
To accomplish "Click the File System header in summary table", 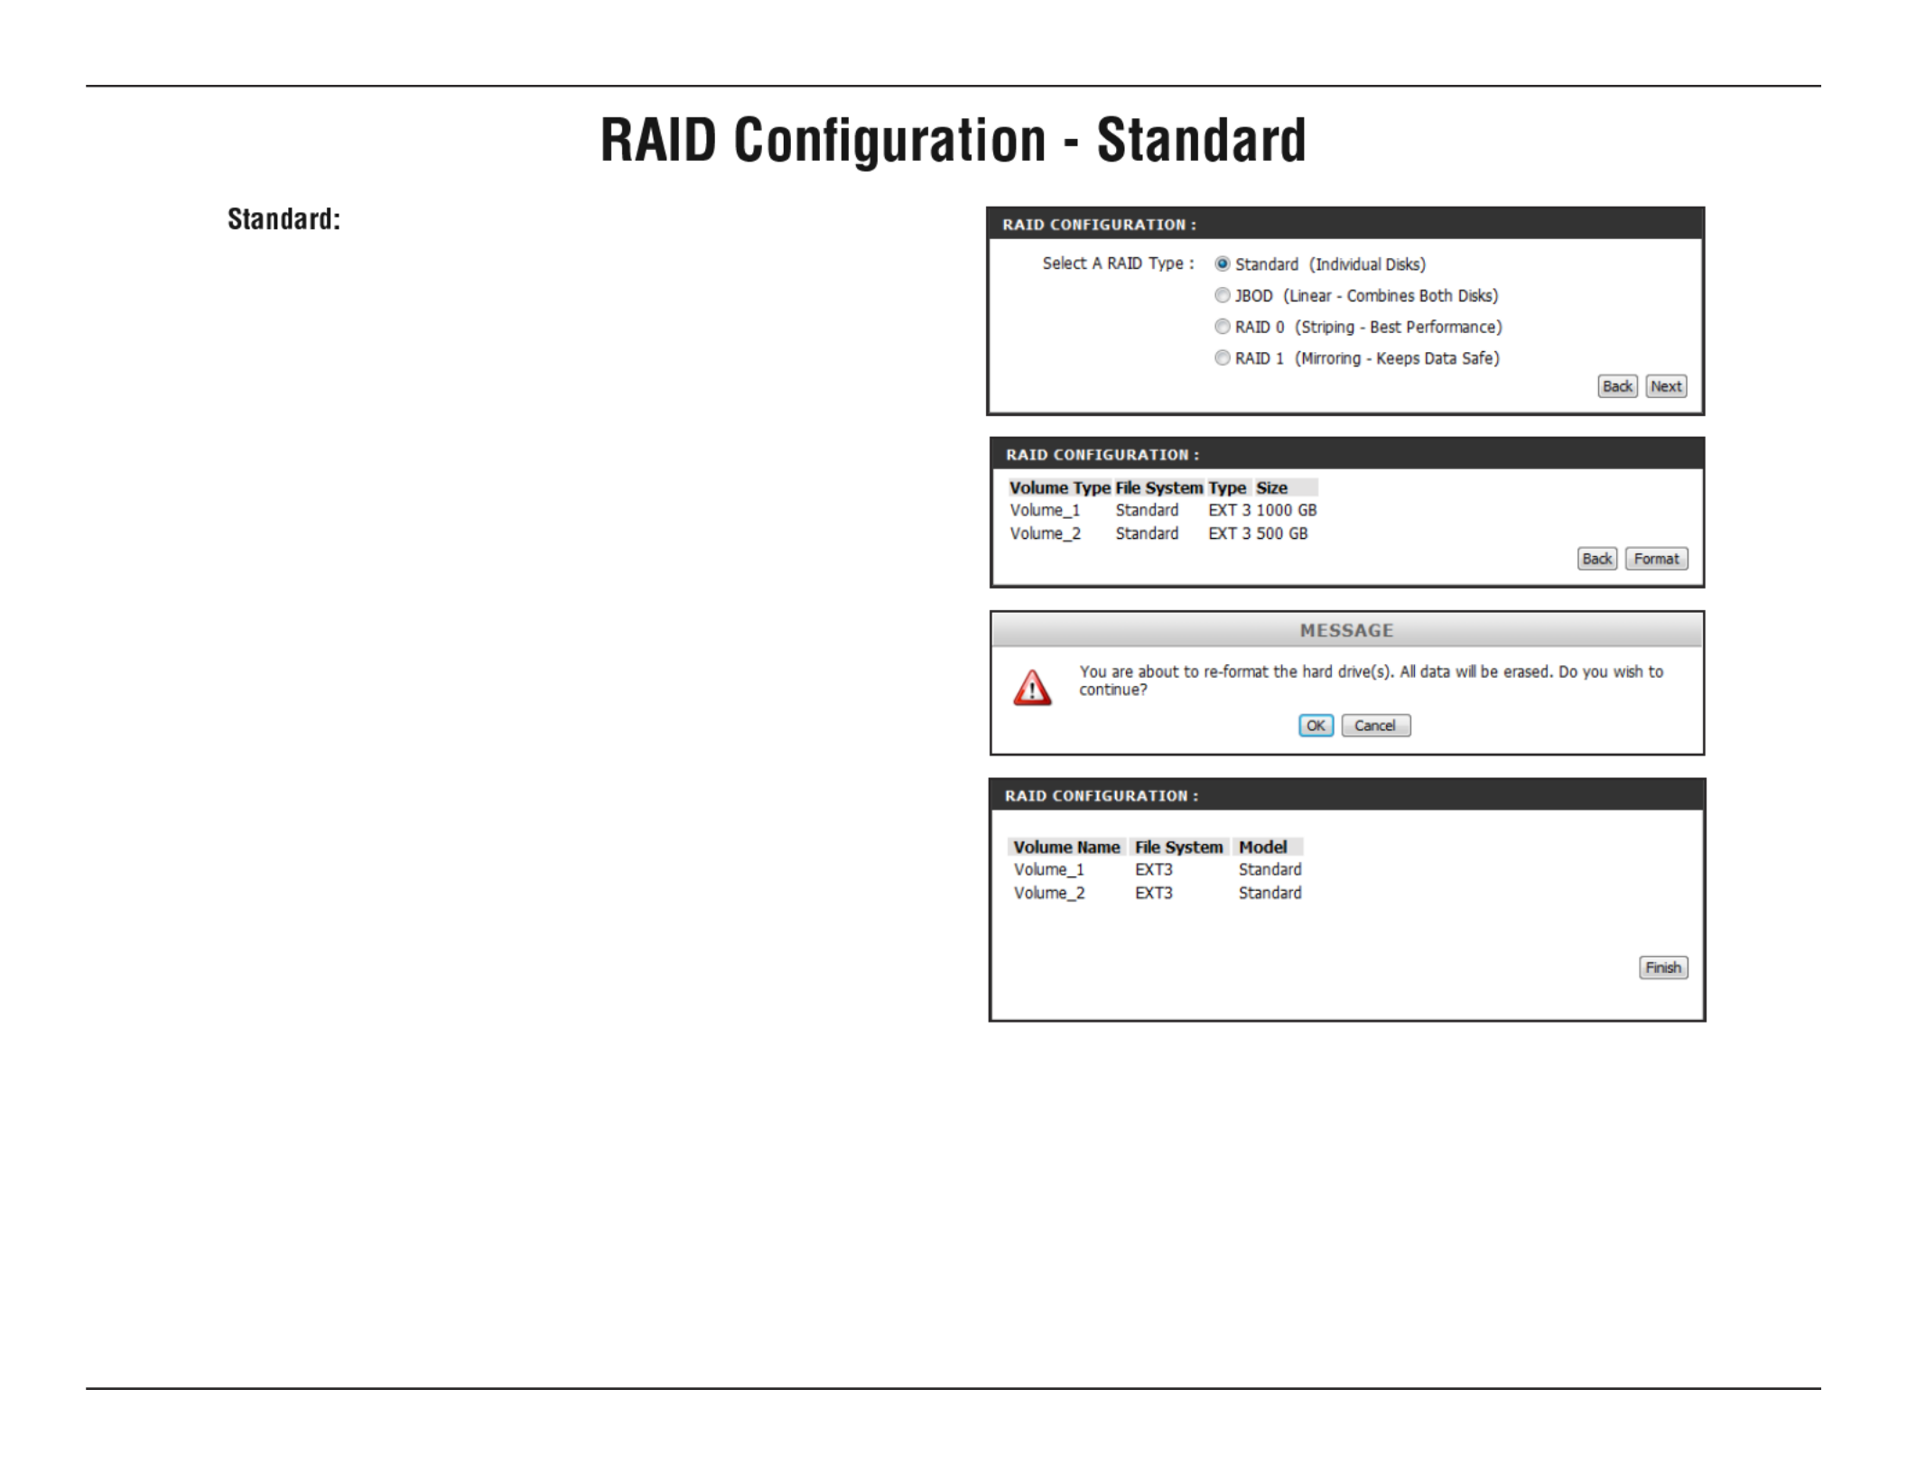I will point(1178,847).
